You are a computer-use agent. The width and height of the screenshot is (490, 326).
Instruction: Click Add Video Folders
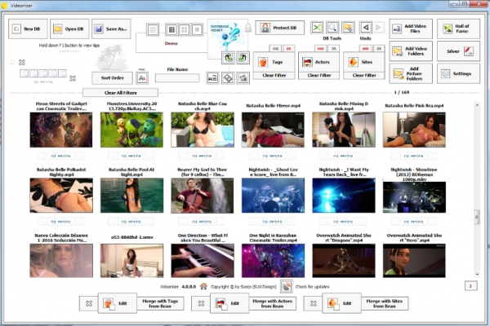coord(411,51)
